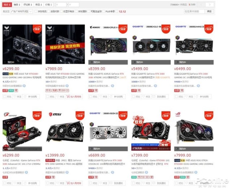
Task: Click the add-to-cart icon under the MSI ¥13999 card
Action: point(68,183)
